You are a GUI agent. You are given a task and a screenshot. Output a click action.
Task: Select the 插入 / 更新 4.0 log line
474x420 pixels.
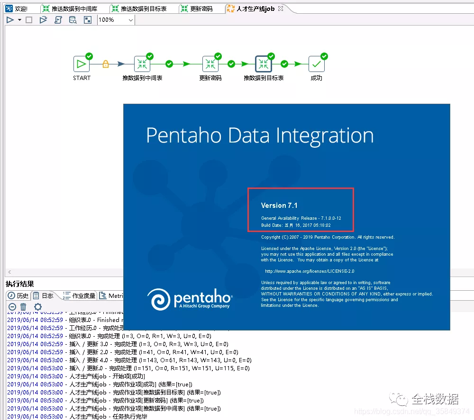[x=129, y=360]
